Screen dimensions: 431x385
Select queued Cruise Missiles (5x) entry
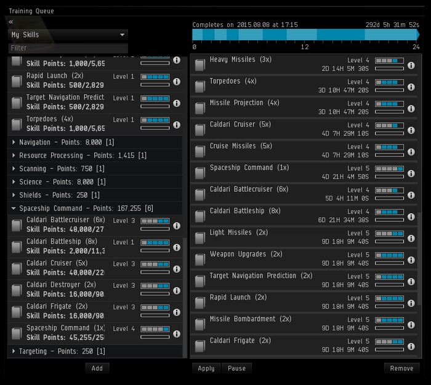coord(304,152)
